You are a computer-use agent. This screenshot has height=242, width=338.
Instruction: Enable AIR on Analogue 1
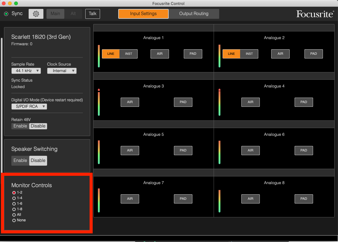[x=159, y=54]
